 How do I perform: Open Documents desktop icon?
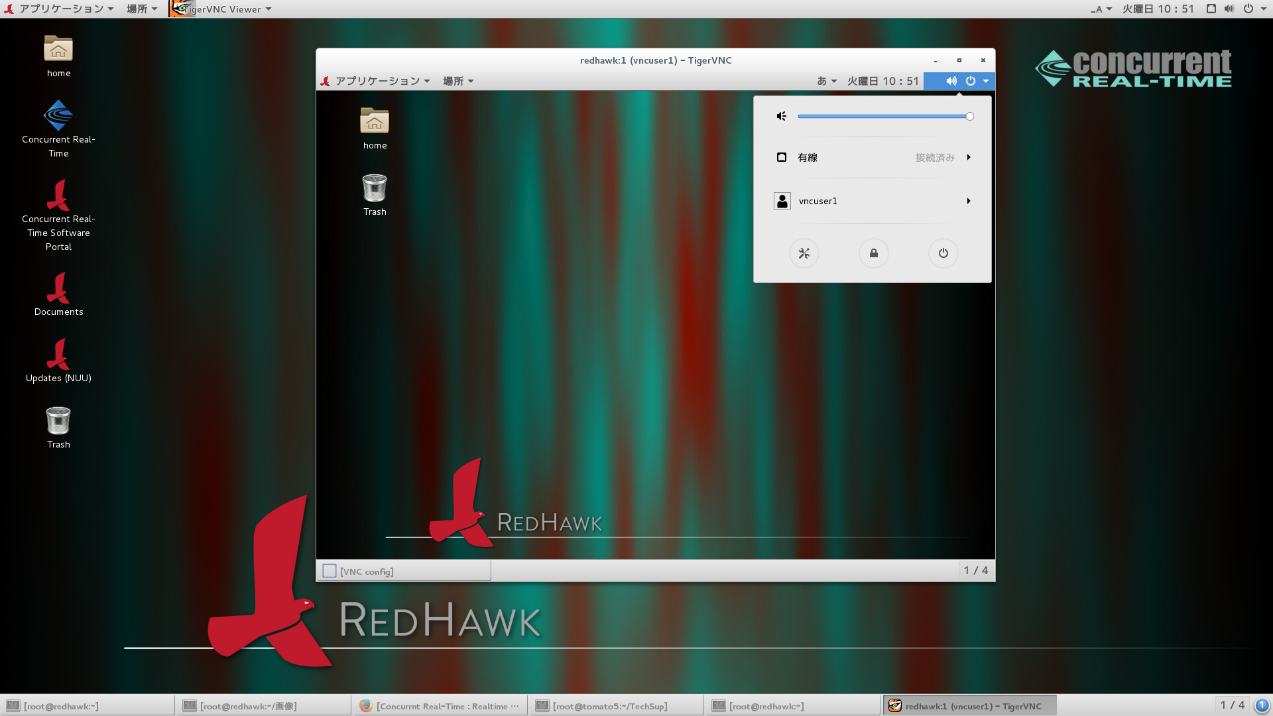pyautogui.click(x=58, y=288)
